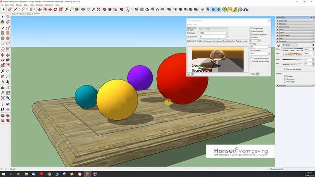Open the UTC time zone dropdown
This screenshot has height=177, width=315.
290,45
